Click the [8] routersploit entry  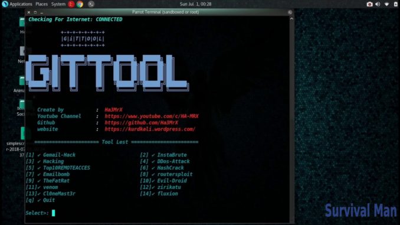coord(166,174)
